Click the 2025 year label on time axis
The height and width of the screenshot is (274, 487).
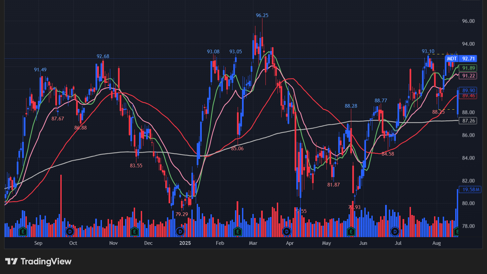(x=185, y=243)
